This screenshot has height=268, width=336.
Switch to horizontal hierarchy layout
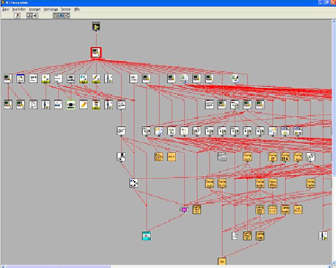point(35,16)
